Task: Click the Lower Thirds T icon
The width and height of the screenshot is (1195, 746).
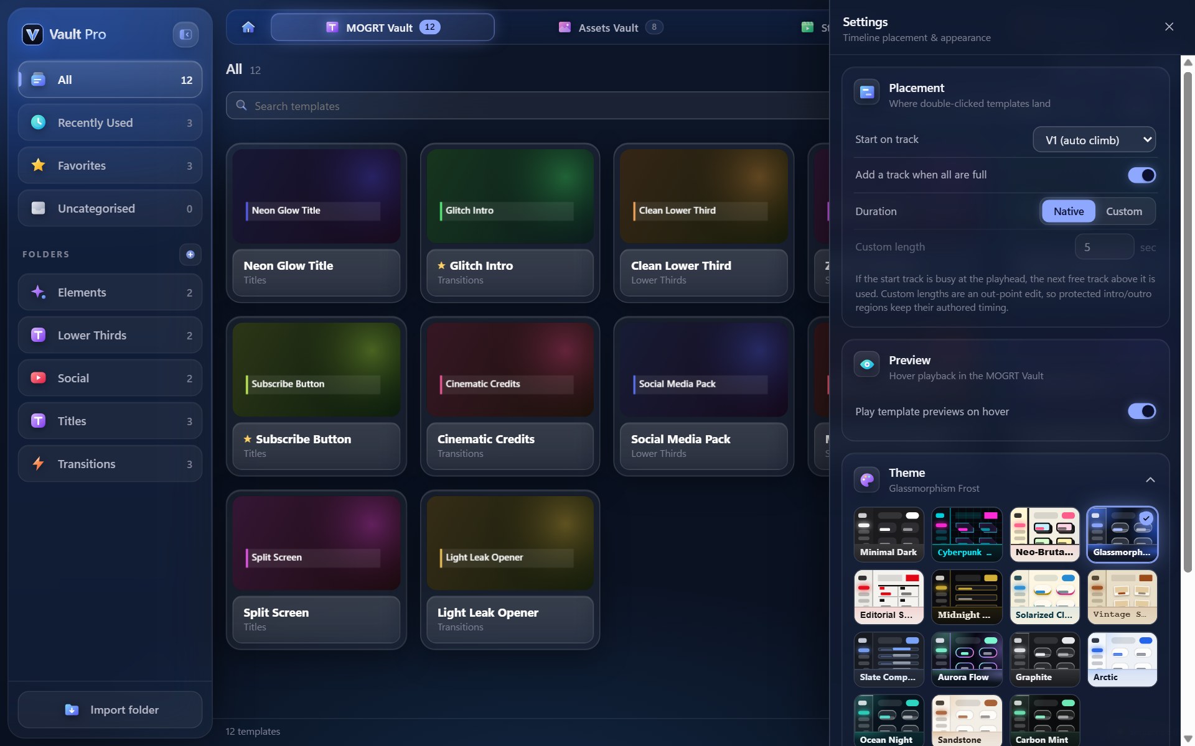Action: (x=39, y=335)
